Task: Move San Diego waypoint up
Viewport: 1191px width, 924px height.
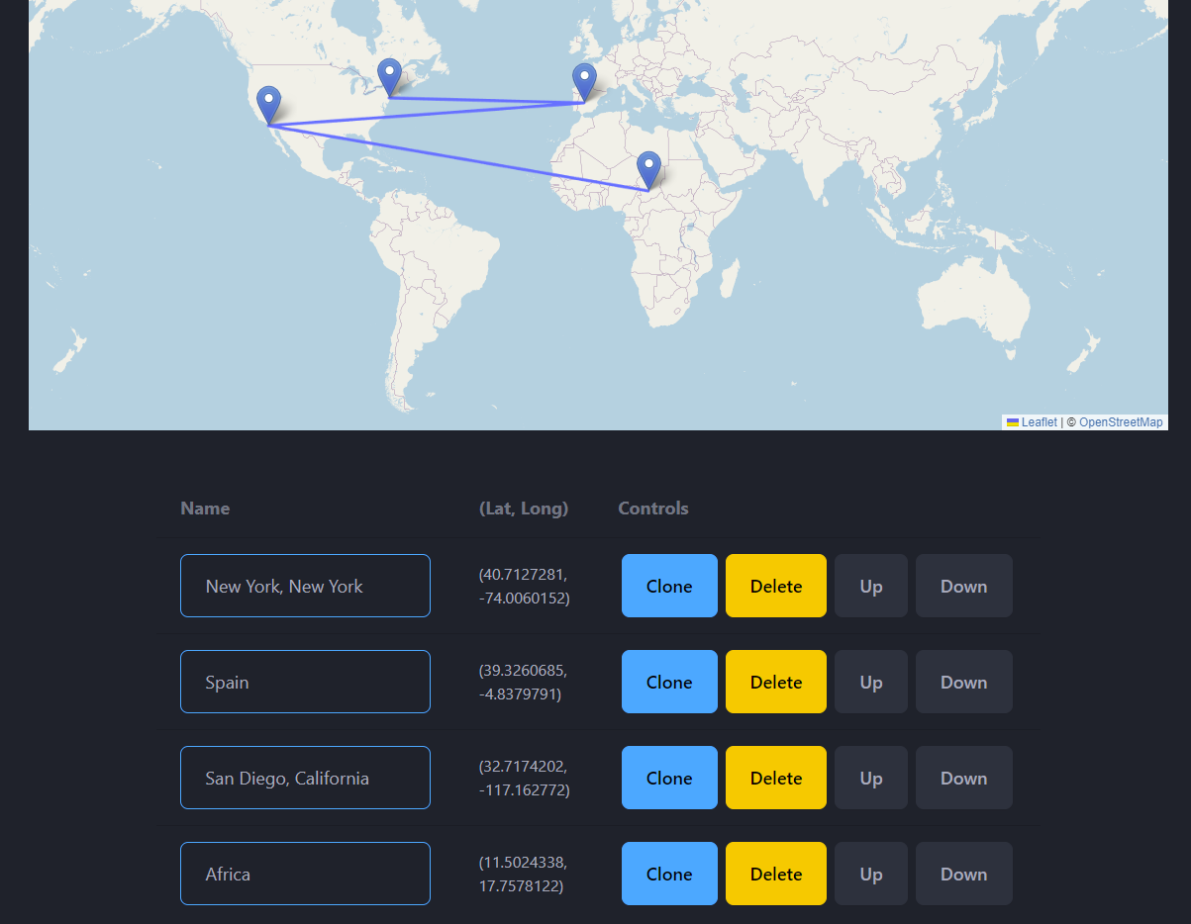Action: point(870,778)
